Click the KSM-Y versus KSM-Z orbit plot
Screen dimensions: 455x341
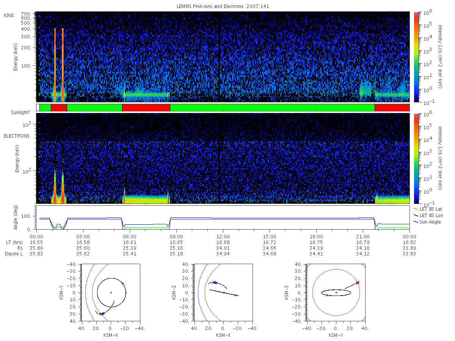pyautogui.click(x=336, y=293)
